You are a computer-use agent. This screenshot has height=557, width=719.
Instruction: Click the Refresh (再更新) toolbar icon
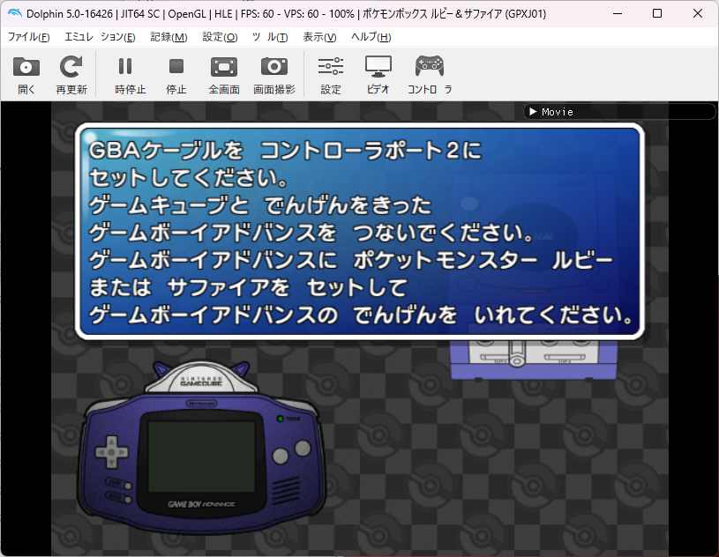[x=71, y=75]
